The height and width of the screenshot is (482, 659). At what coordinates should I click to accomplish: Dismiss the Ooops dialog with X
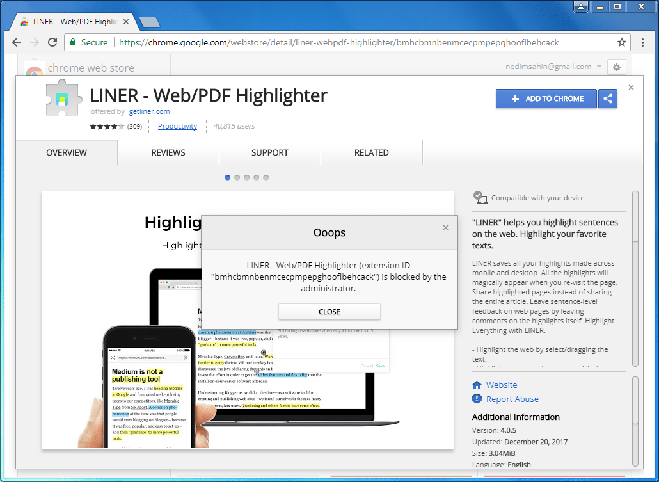click(445, 227)
